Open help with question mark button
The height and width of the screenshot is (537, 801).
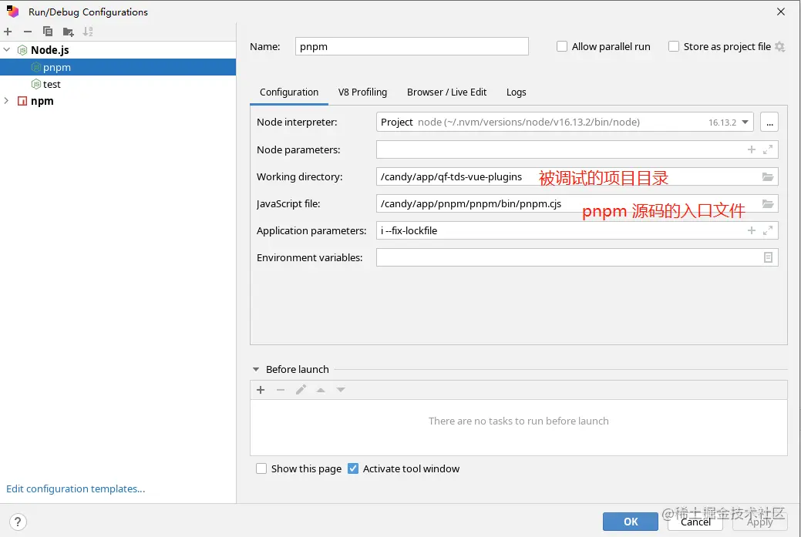click(x=18, y=522)
